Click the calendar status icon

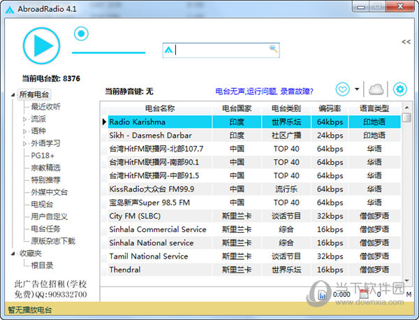point(364,294)
